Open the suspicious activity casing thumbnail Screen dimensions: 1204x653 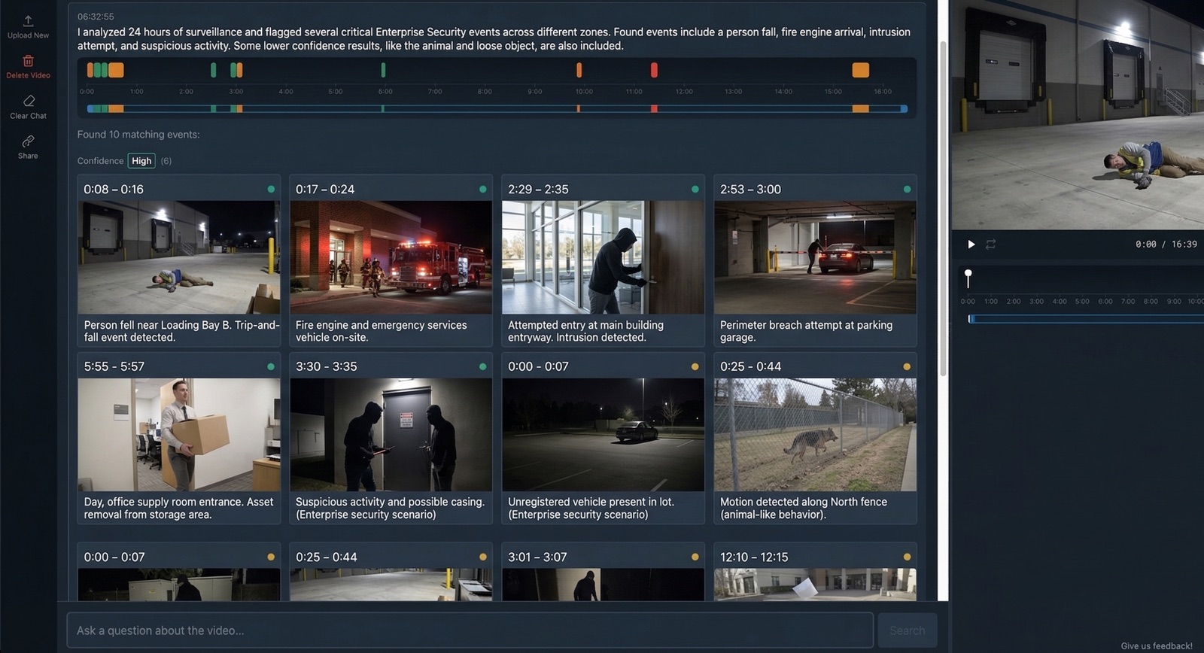tap(391, 434)
